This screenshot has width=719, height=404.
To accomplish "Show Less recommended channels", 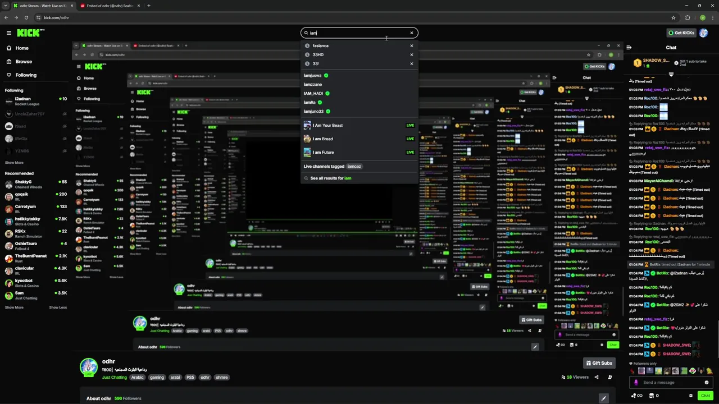I will [58, 307].
